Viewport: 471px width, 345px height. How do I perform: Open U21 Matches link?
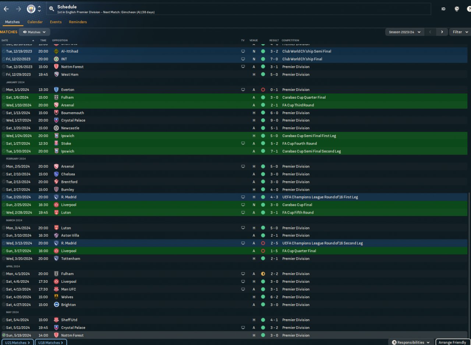tap(17, 342)
